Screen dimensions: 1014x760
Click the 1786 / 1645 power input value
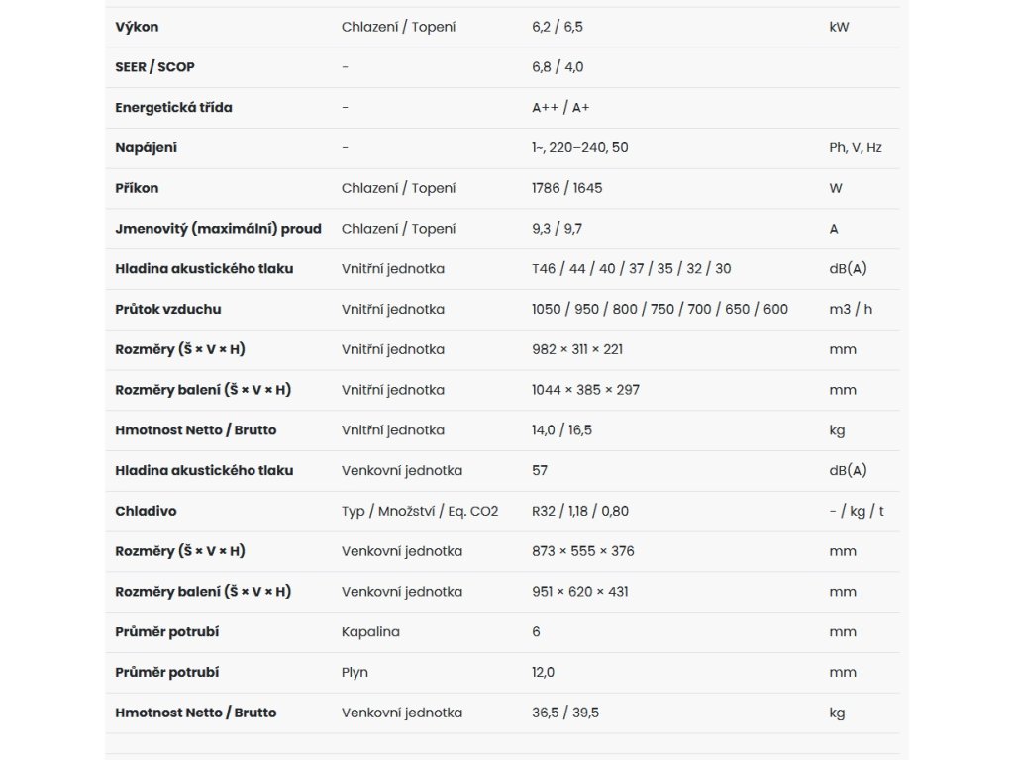[x=567, y=188]
